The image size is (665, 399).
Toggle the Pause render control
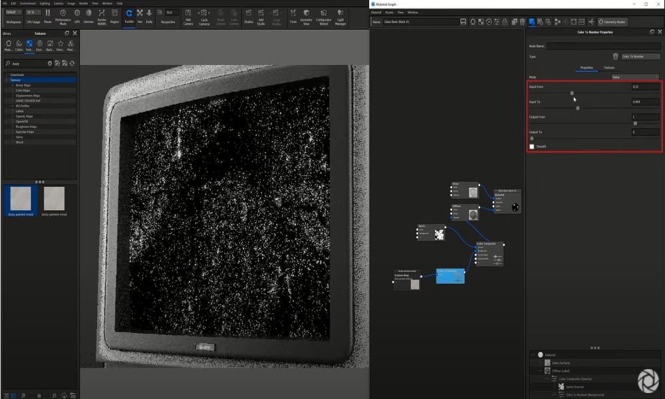click(49, 16)
